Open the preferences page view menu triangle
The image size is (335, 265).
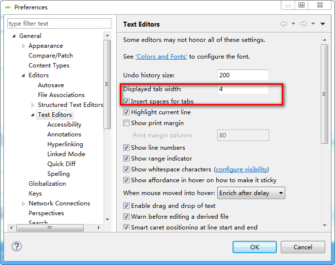point(323,24)
